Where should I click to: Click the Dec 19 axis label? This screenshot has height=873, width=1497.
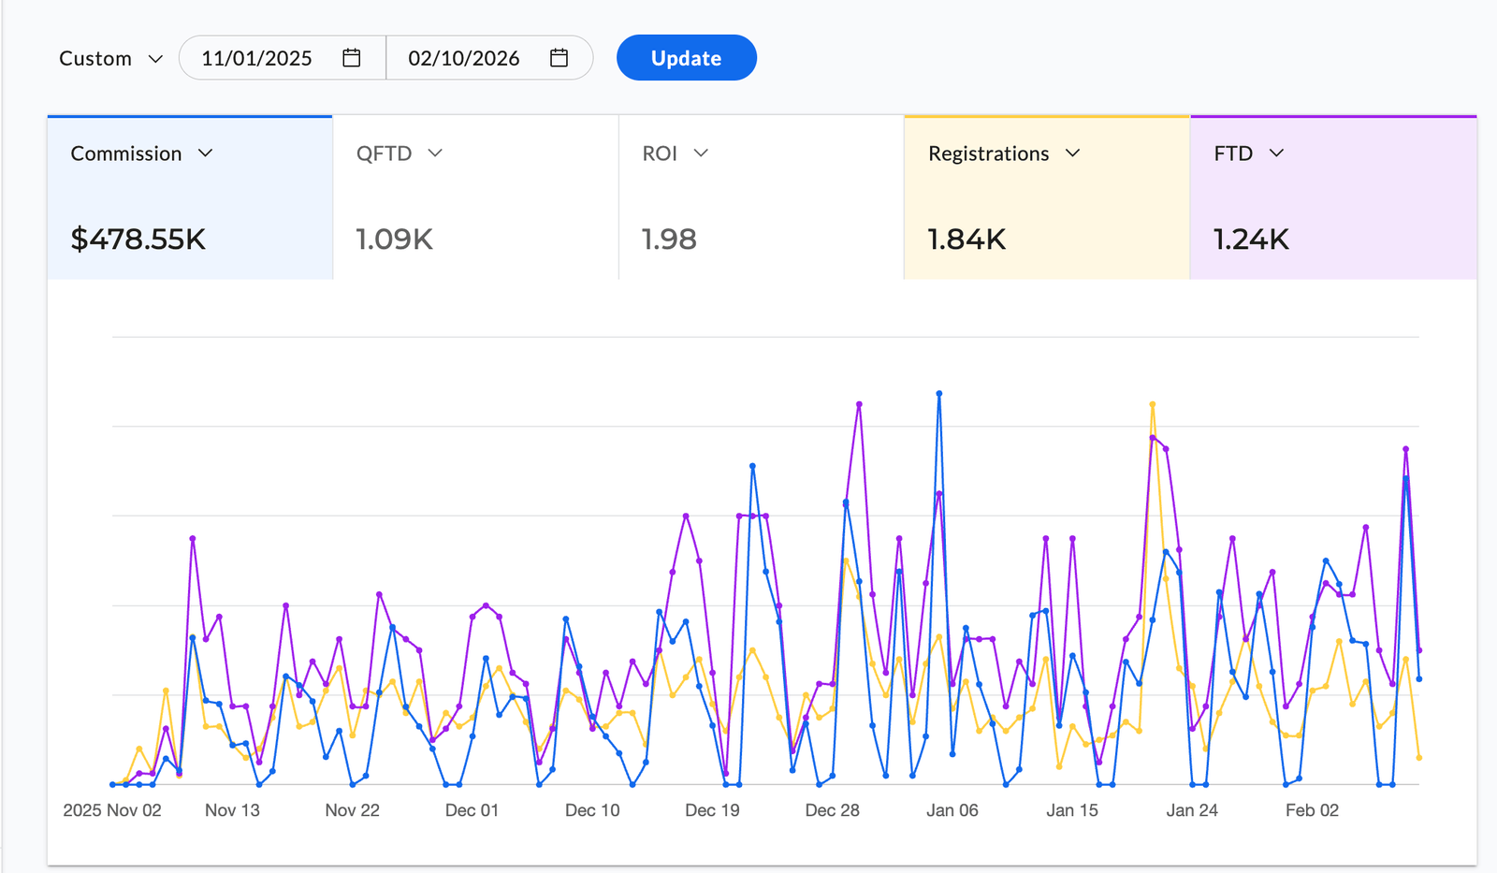tap(712, 810)
